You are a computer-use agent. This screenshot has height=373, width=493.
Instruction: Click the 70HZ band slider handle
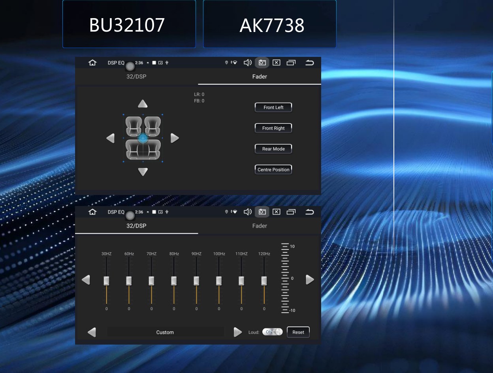(151, 281)
